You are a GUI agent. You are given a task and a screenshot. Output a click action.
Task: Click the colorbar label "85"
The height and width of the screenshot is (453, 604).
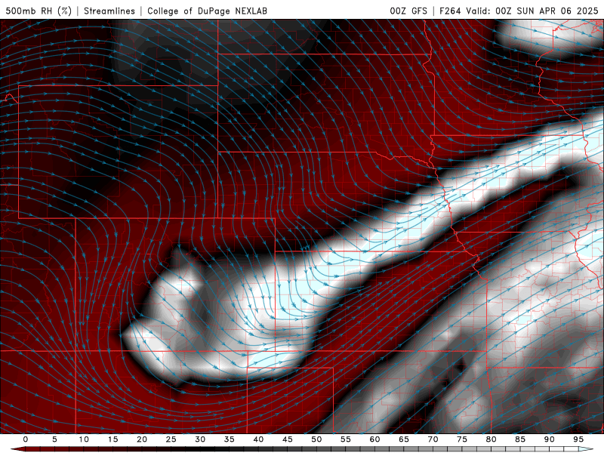pyautogui.click(x=520, y=439)
